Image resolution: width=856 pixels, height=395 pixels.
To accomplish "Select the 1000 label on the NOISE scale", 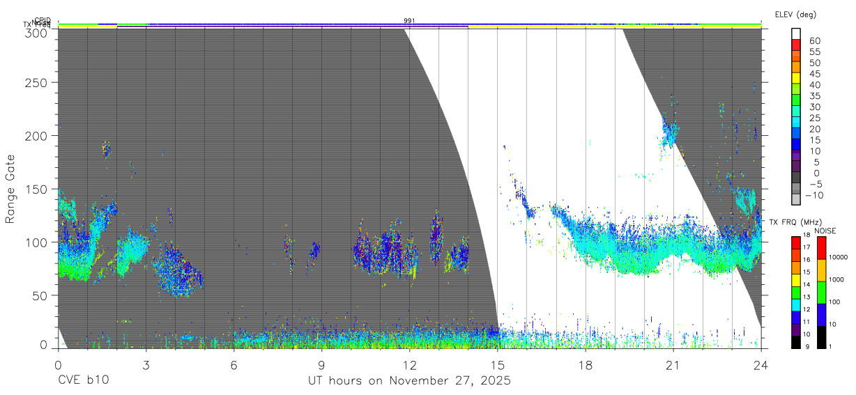I will [836, 279].
